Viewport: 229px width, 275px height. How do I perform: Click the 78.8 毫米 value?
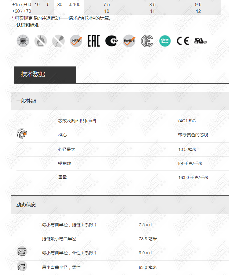click(x=148, y=239)
